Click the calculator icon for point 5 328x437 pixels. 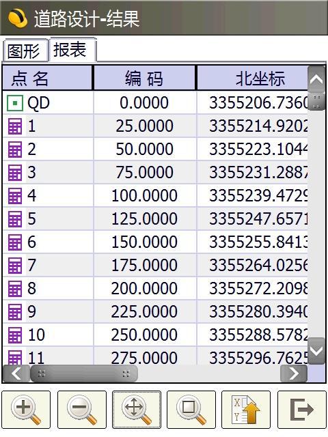click(15, 218)
